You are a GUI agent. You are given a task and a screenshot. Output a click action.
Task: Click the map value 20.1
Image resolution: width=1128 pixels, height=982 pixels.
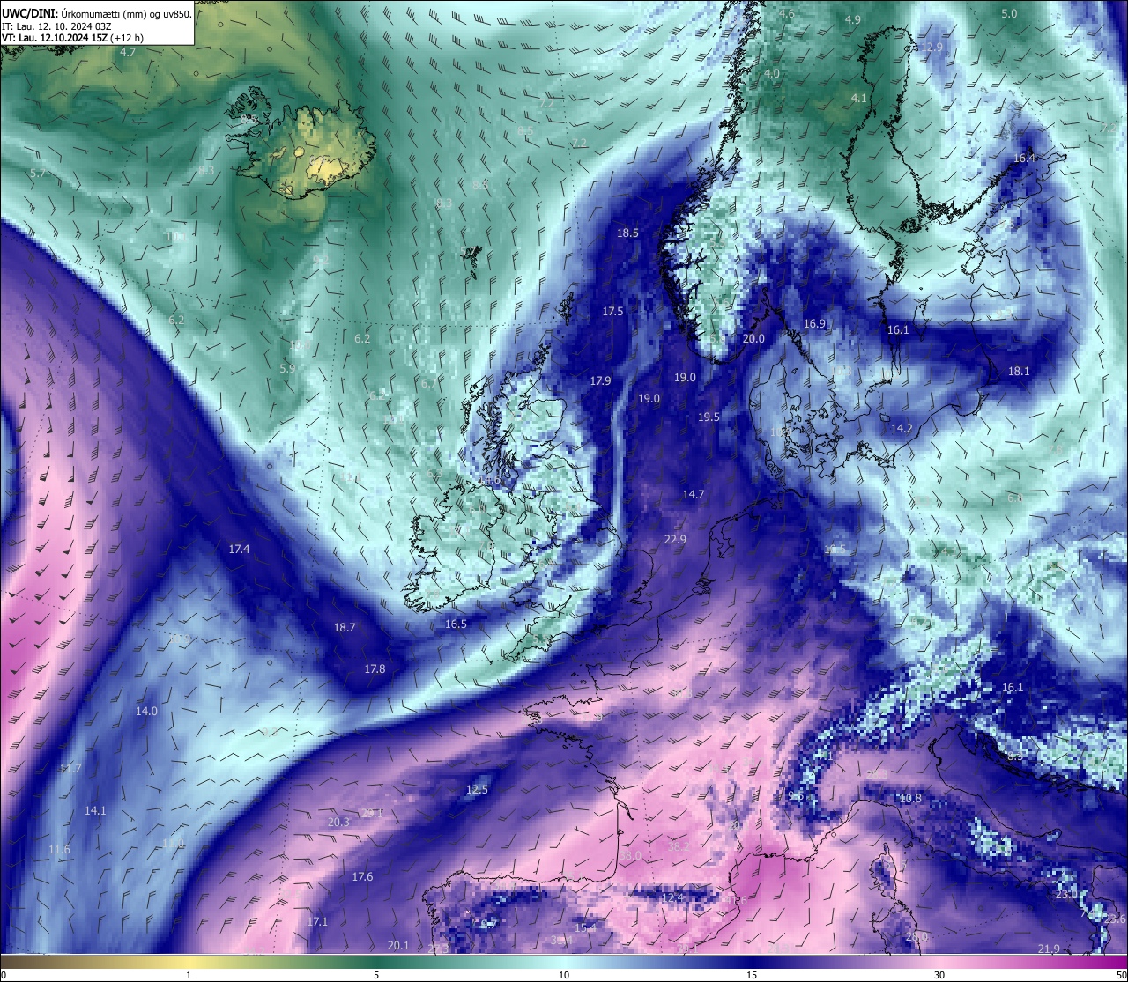[x=398, y=946]
